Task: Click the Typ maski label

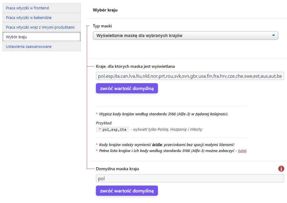Action: click(102, 26)
